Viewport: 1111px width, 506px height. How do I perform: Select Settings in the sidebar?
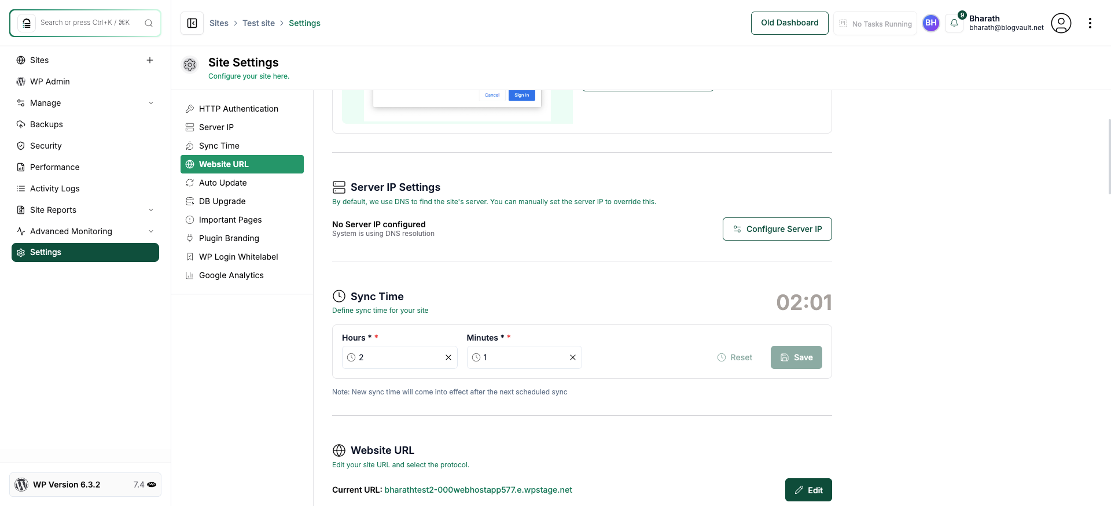pos(85,252)
